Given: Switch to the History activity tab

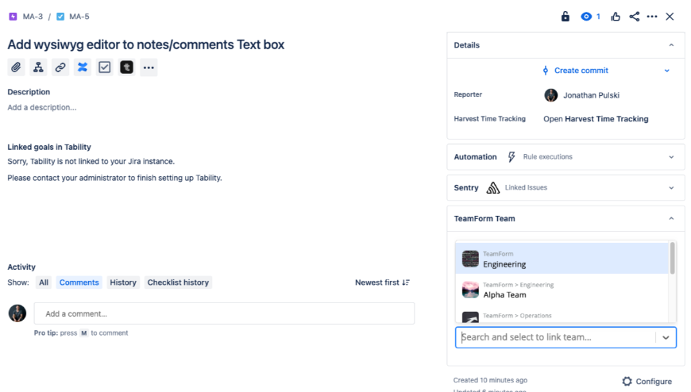Looking at the screenshot, I should pos(123,282).
